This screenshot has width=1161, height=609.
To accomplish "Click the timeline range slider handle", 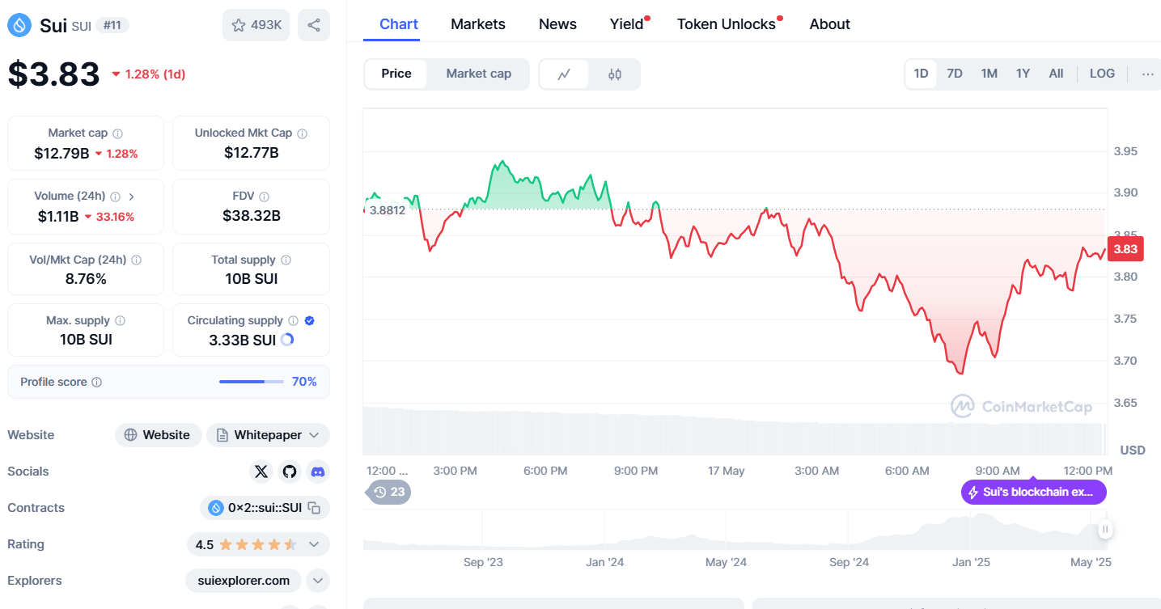I will (x=1105, y=530).
